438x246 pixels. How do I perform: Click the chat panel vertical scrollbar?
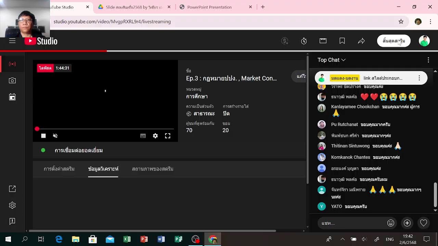[435, 195]
